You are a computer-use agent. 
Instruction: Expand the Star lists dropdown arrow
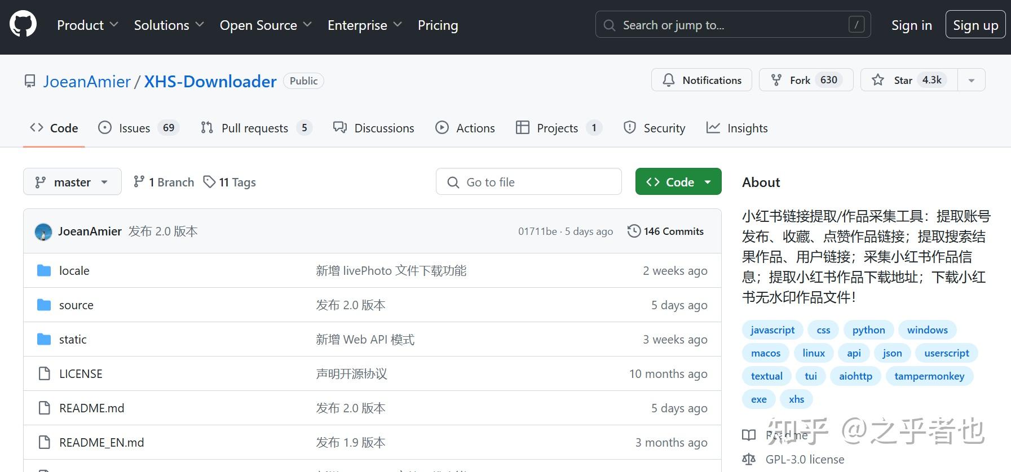point(972,80)
